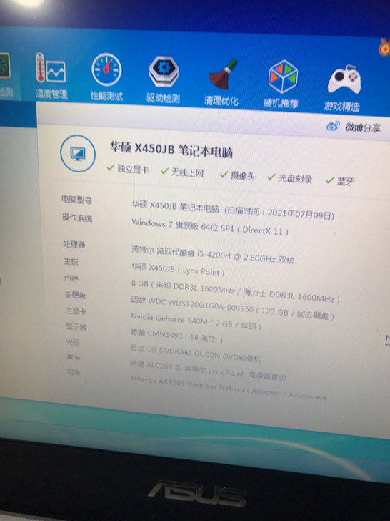Click the Nvidia GeForce 940M value
The height and width of the screenshot is (521, 390).
[x=196, y=321]
